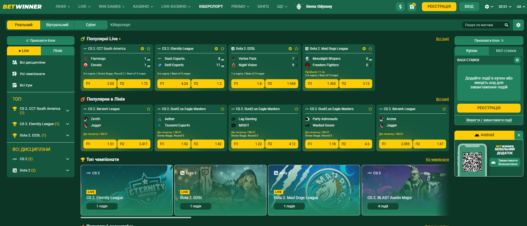Favorite the Archer vs Jagger match
Viewport: 527px width, 226px height.
click(444, 109)
